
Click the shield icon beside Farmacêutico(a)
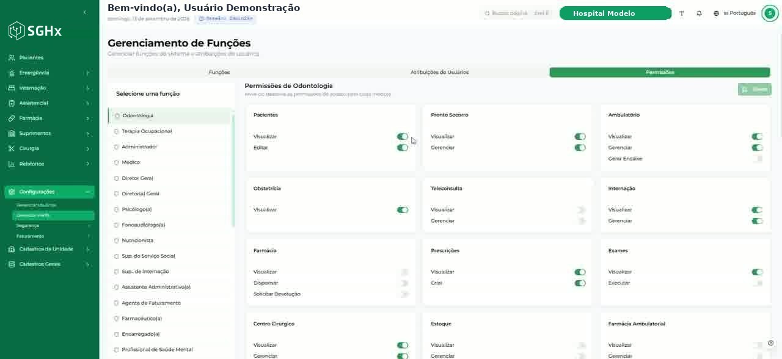117,319
